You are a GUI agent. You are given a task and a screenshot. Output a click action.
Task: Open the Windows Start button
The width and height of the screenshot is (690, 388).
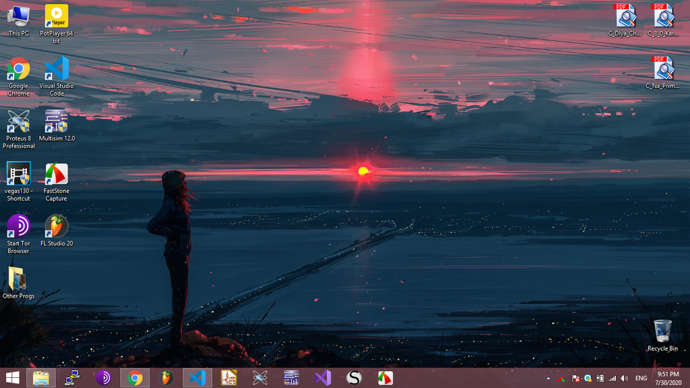point(13,378)
